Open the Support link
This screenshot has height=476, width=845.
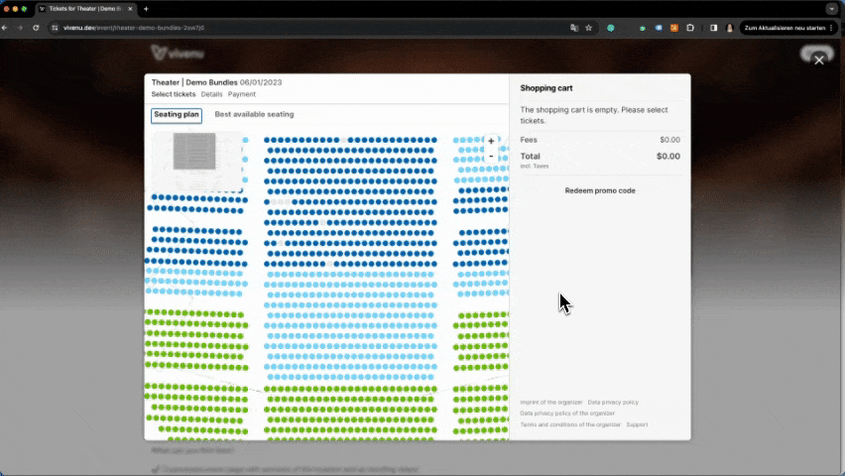pyautogui.click(x=637, y=424)
